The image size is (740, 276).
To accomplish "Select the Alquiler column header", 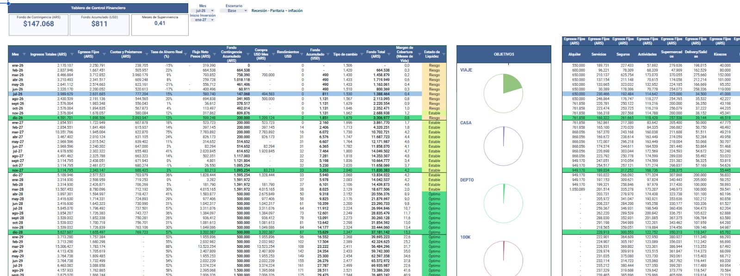I will (574, 54).
